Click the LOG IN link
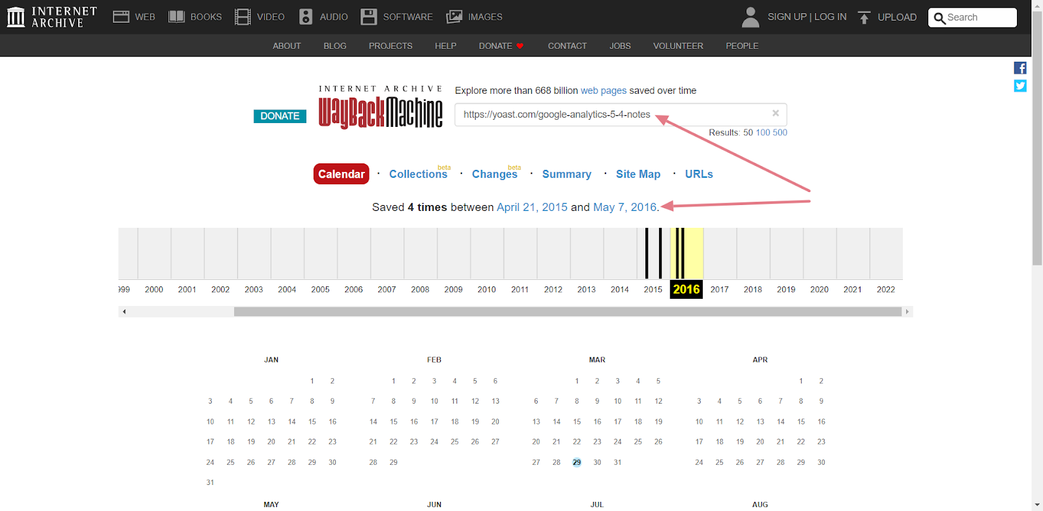1043x511 pixels. (x=830, y=17)
